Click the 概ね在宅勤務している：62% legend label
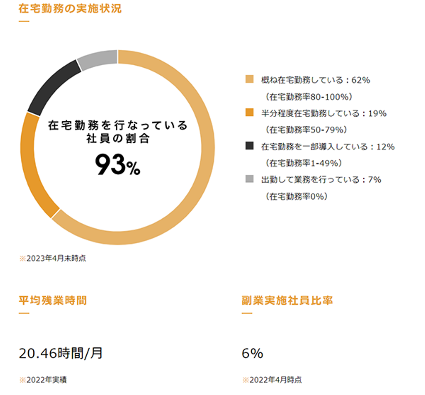Image resolution: width=425 pixels, height=395 pixels. pyautogui.click(x=316, y=80)
